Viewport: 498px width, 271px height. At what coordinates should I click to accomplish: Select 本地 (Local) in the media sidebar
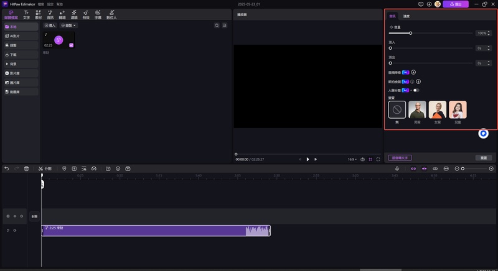(21, 27)
